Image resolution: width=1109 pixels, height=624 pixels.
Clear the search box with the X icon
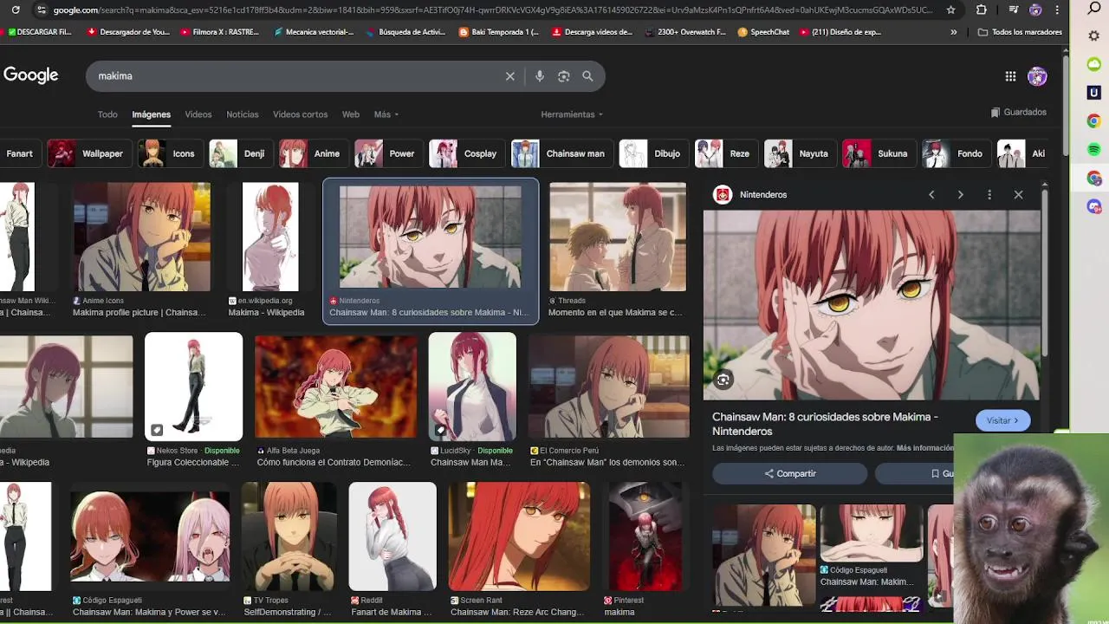[x=510, y=76]
